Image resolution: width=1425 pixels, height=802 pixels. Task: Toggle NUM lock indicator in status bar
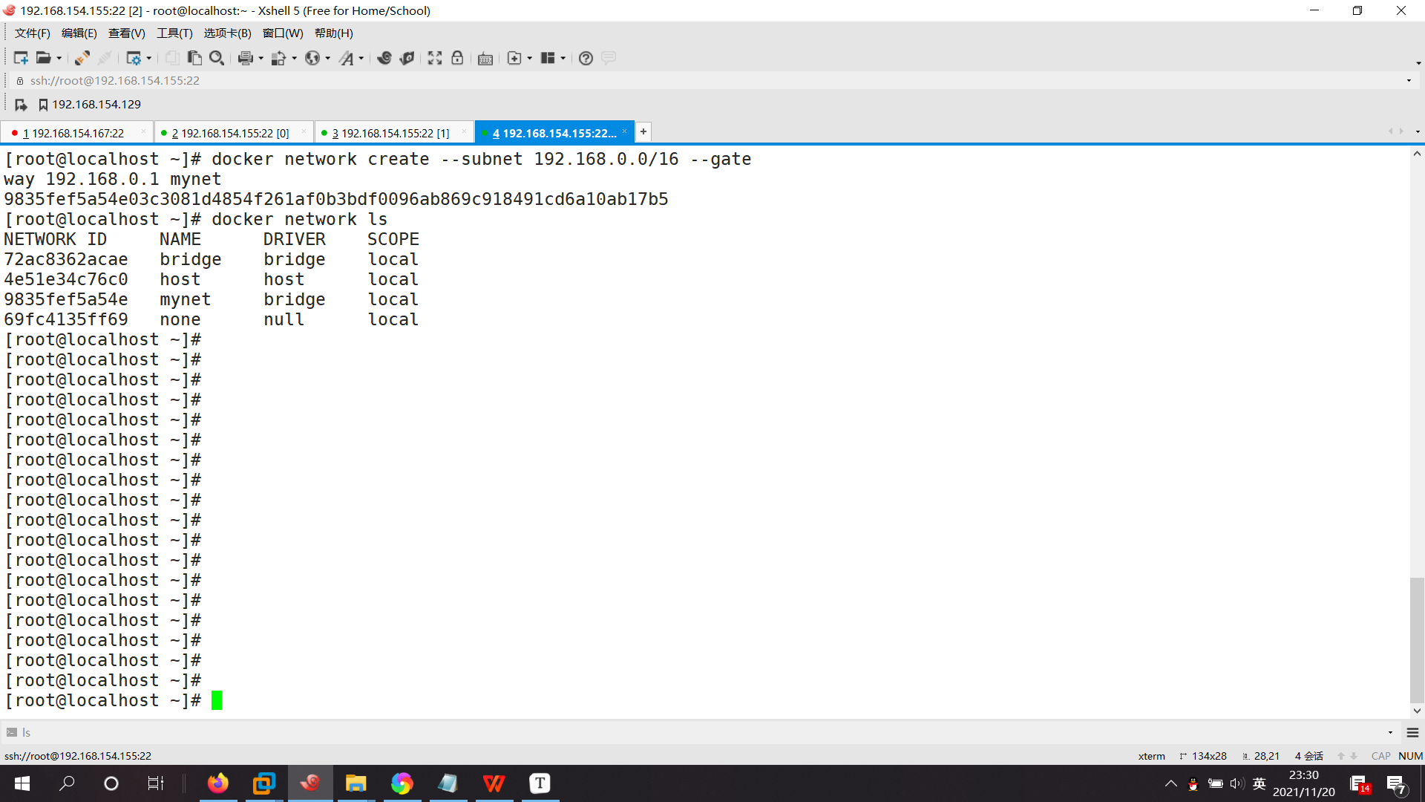pyautogui.click(x=1410, y=756)
